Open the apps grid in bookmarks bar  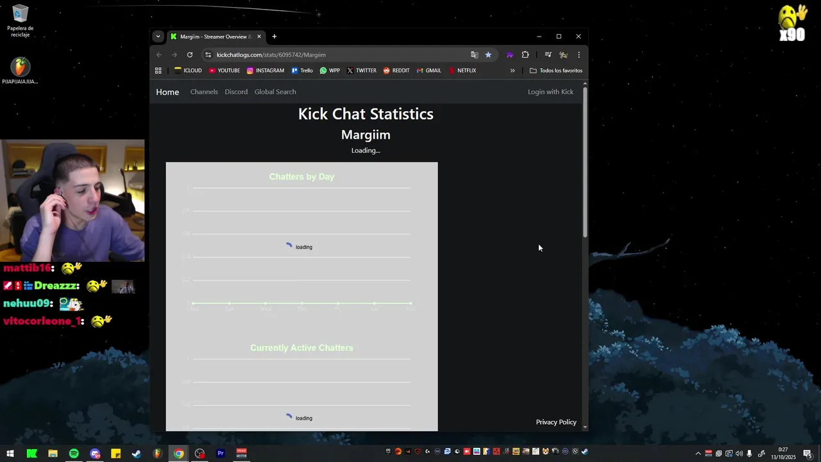coord(158,71)
